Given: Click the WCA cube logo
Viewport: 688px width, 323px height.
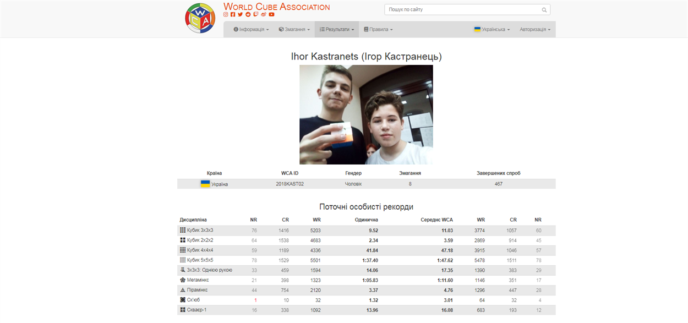Looking at the screenshot, I should (200, 18).
